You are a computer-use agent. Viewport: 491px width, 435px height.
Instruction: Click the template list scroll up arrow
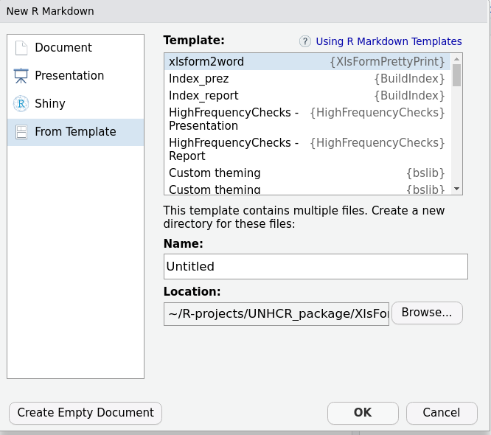click(x=456, y=59)
